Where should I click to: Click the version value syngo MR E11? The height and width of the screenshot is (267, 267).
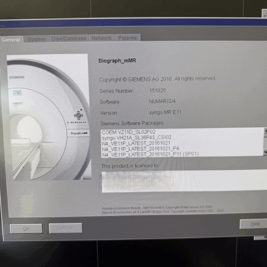(x=165, y=113)
